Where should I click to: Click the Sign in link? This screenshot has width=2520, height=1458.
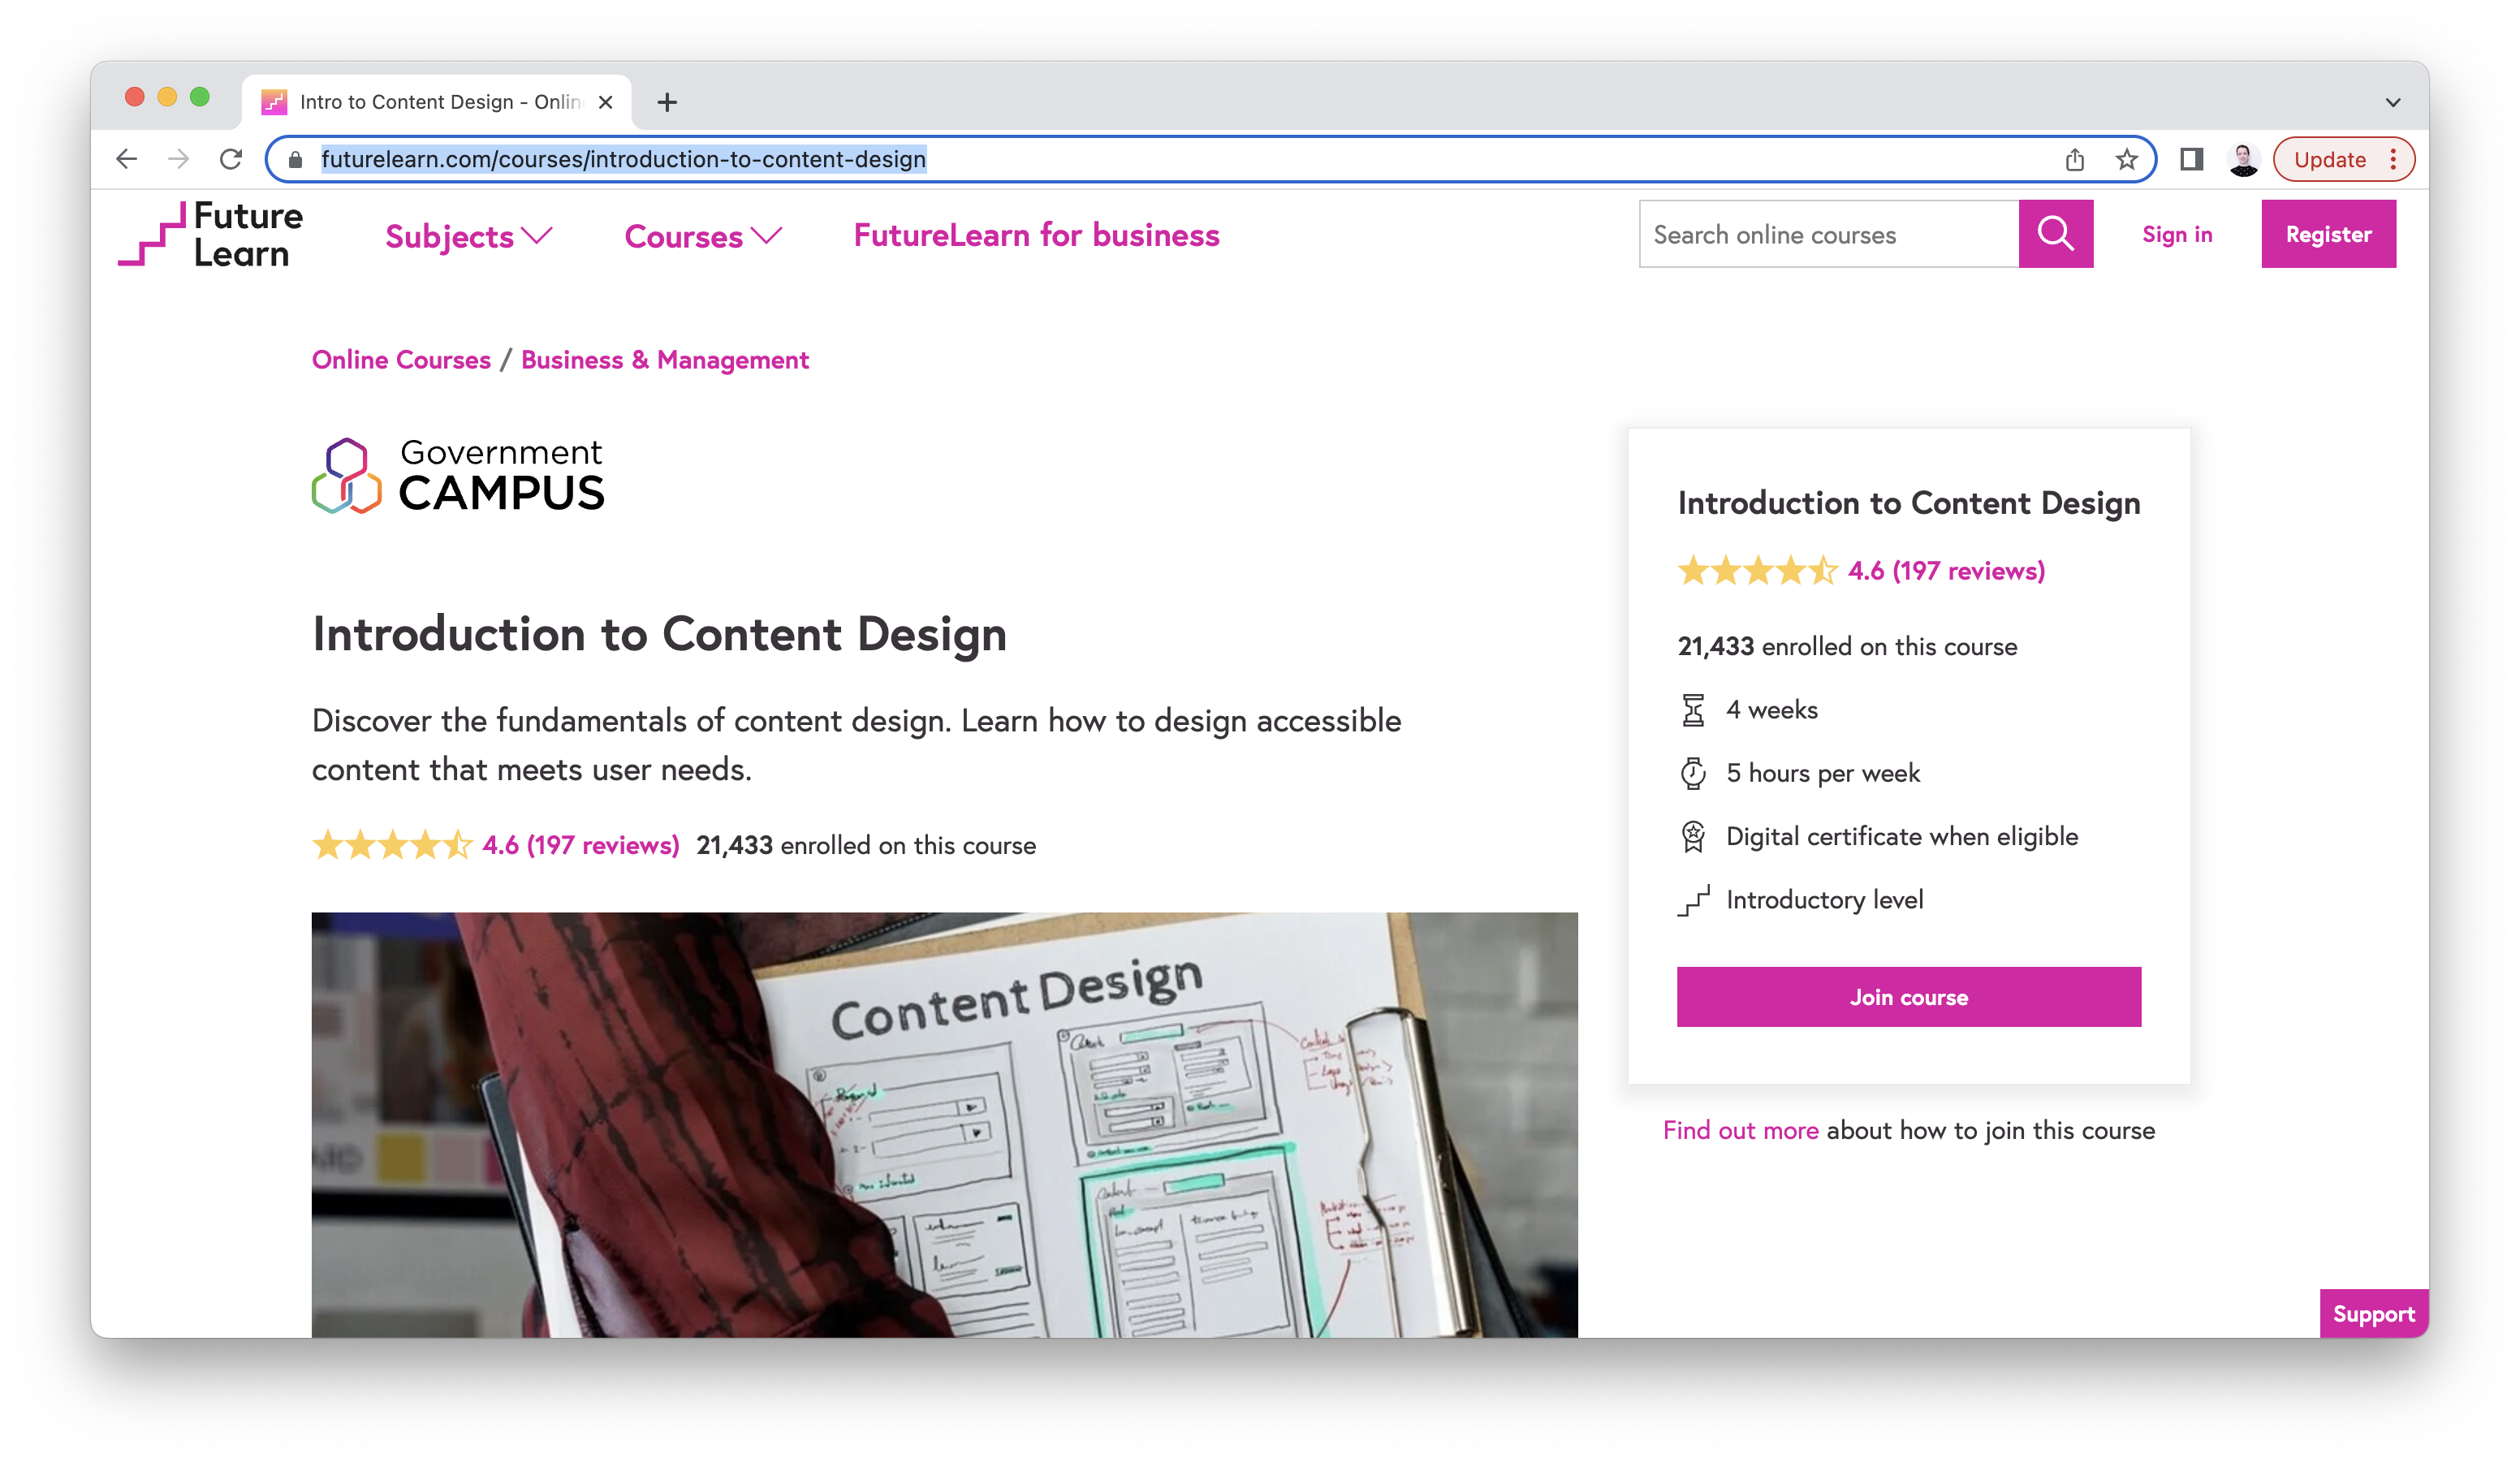[x=2177, y=235]
